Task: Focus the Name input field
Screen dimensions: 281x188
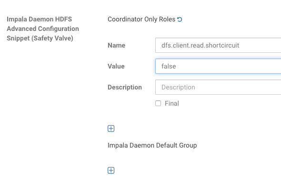Action: coord(218,45)
